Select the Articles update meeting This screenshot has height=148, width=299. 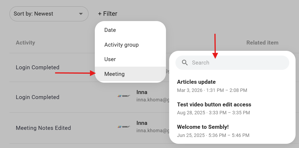tap(196, 82)
